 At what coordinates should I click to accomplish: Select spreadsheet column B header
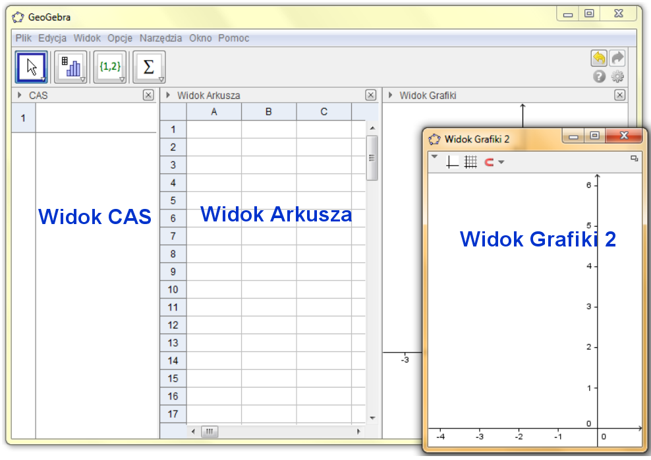[269, 111]
